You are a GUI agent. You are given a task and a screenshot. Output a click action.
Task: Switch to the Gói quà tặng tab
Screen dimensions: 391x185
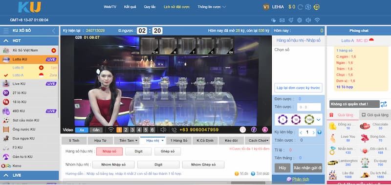tap(375, 115)
